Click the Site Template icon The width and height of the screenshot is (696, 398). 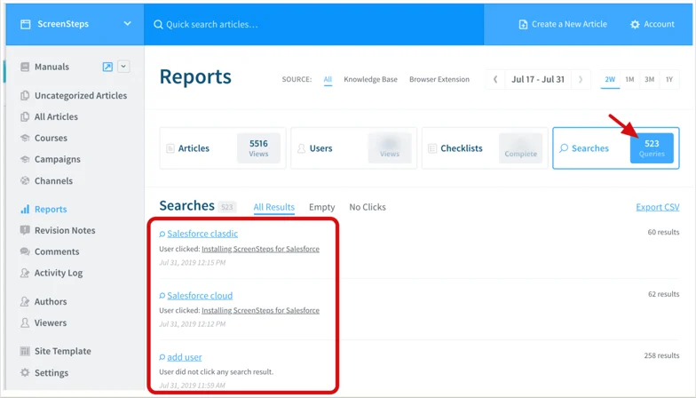25,352
